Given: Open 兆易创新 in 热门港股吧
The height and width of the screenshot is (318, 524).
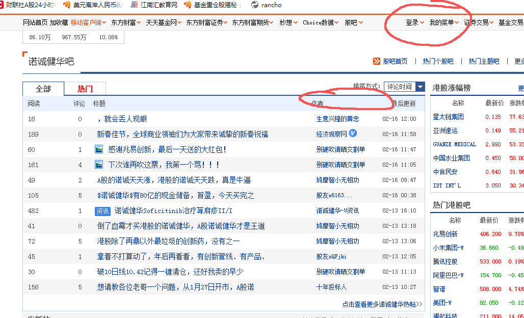Looking at the screenshot, I should pyautogui.click(x=445, y=234).
